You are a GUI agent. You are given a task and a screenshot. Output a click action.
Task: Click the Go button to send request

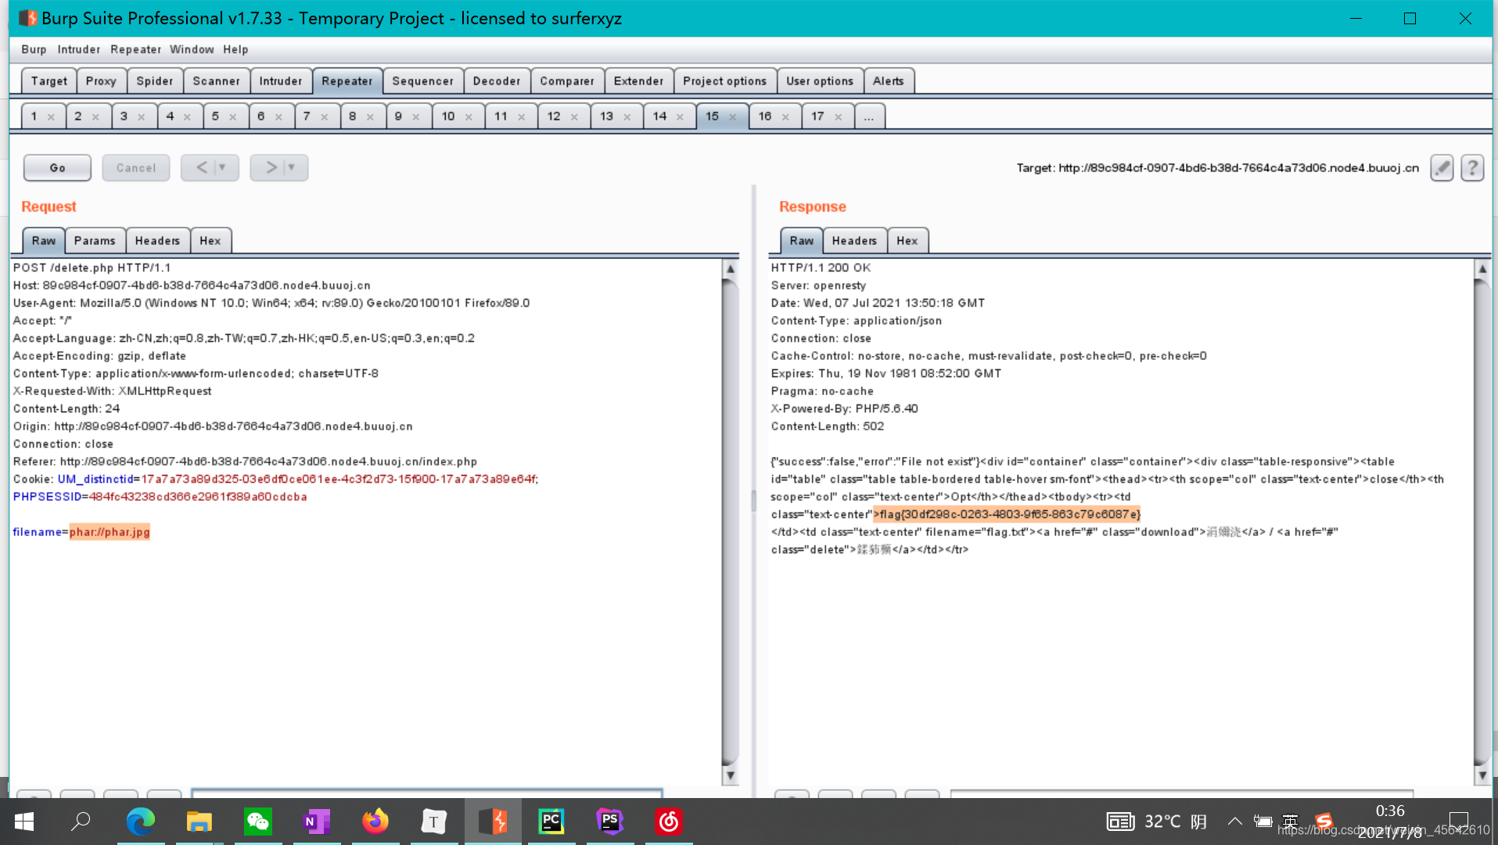click(x=57, y=167)
